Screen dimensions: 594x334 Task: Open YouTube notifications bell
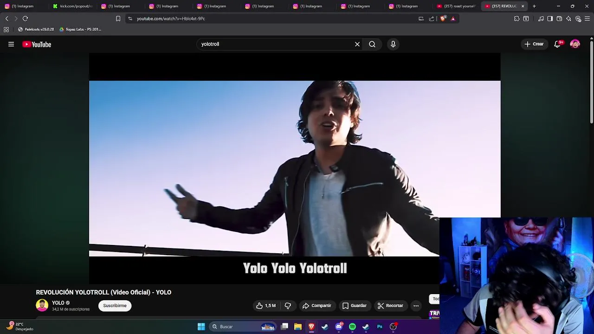pyautogui.click(x=557, y=44)
